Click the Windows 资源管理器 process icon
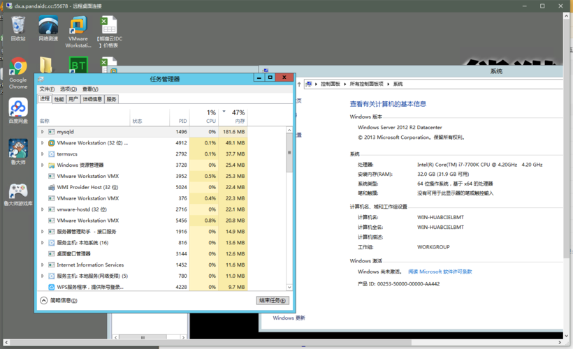The width and height of the screenshot is (573, 349). point(52,165)
